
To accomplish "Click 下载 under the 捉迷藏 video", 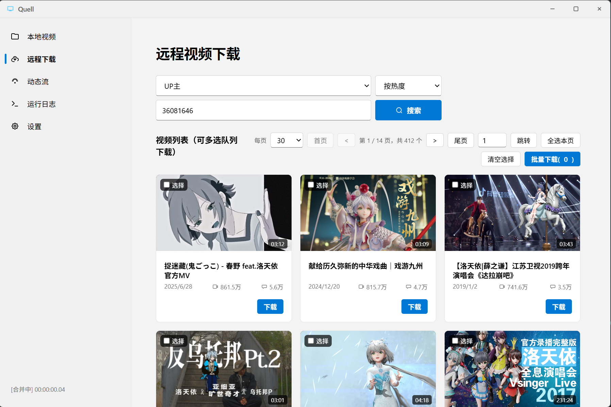I will [x=270, y=306].
